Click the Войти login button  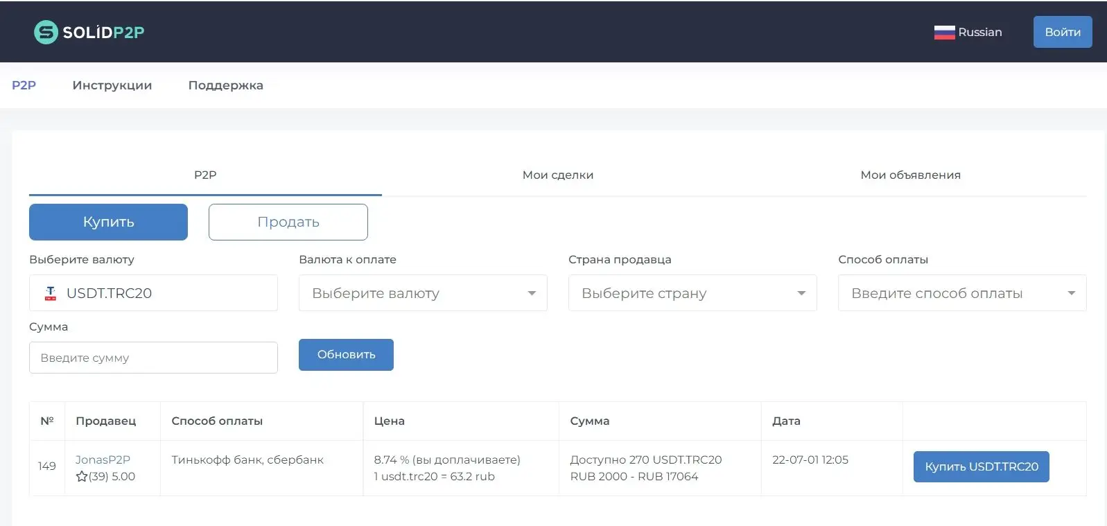click(x=1063, y=32)
